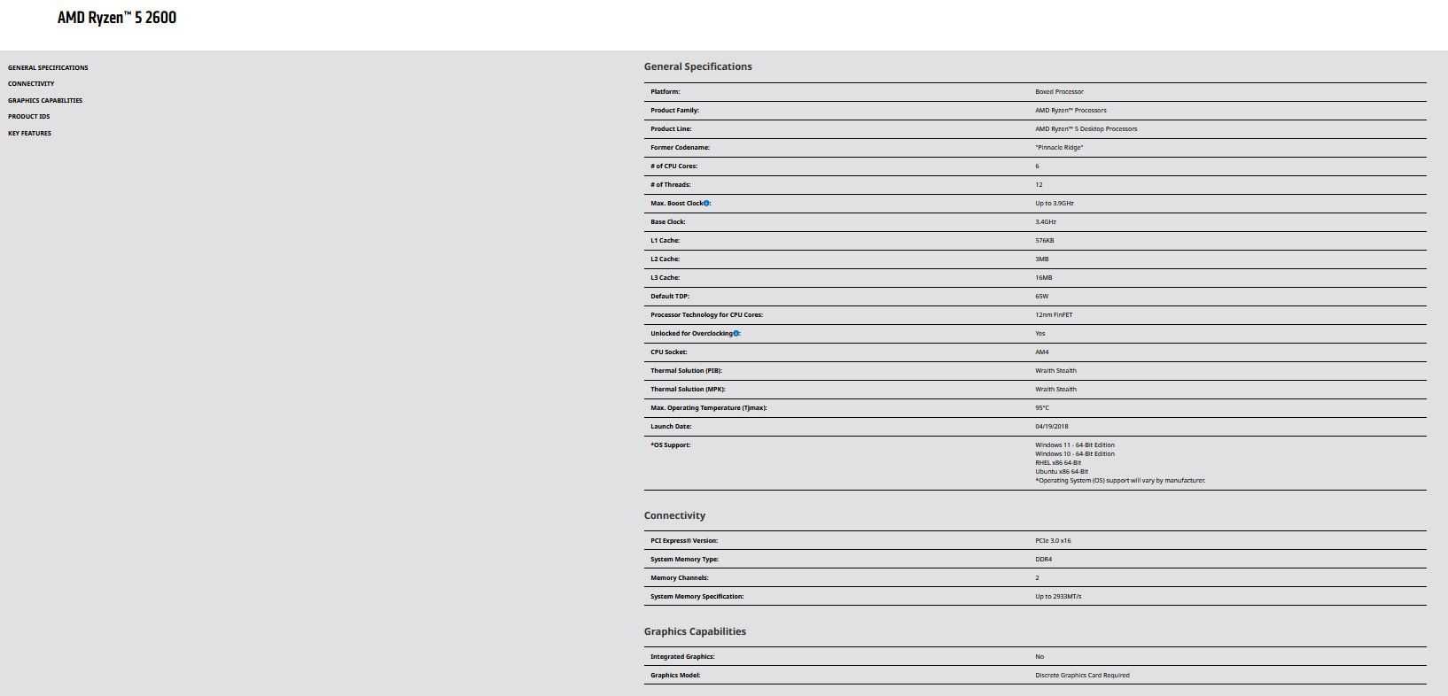Select the CPU Socket label
The width and height of the screenshot is (1448, 696).
click(x=669, y=352)
